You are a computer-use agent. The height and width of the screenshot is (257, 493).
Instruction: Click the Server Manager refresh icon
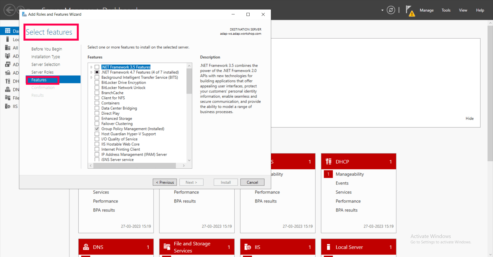click(391, 10)
